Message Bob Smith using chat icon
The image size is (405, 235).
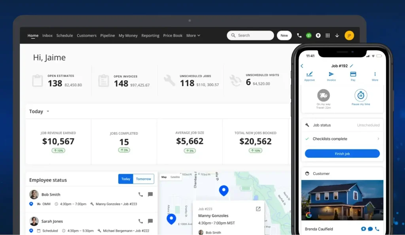150,194
